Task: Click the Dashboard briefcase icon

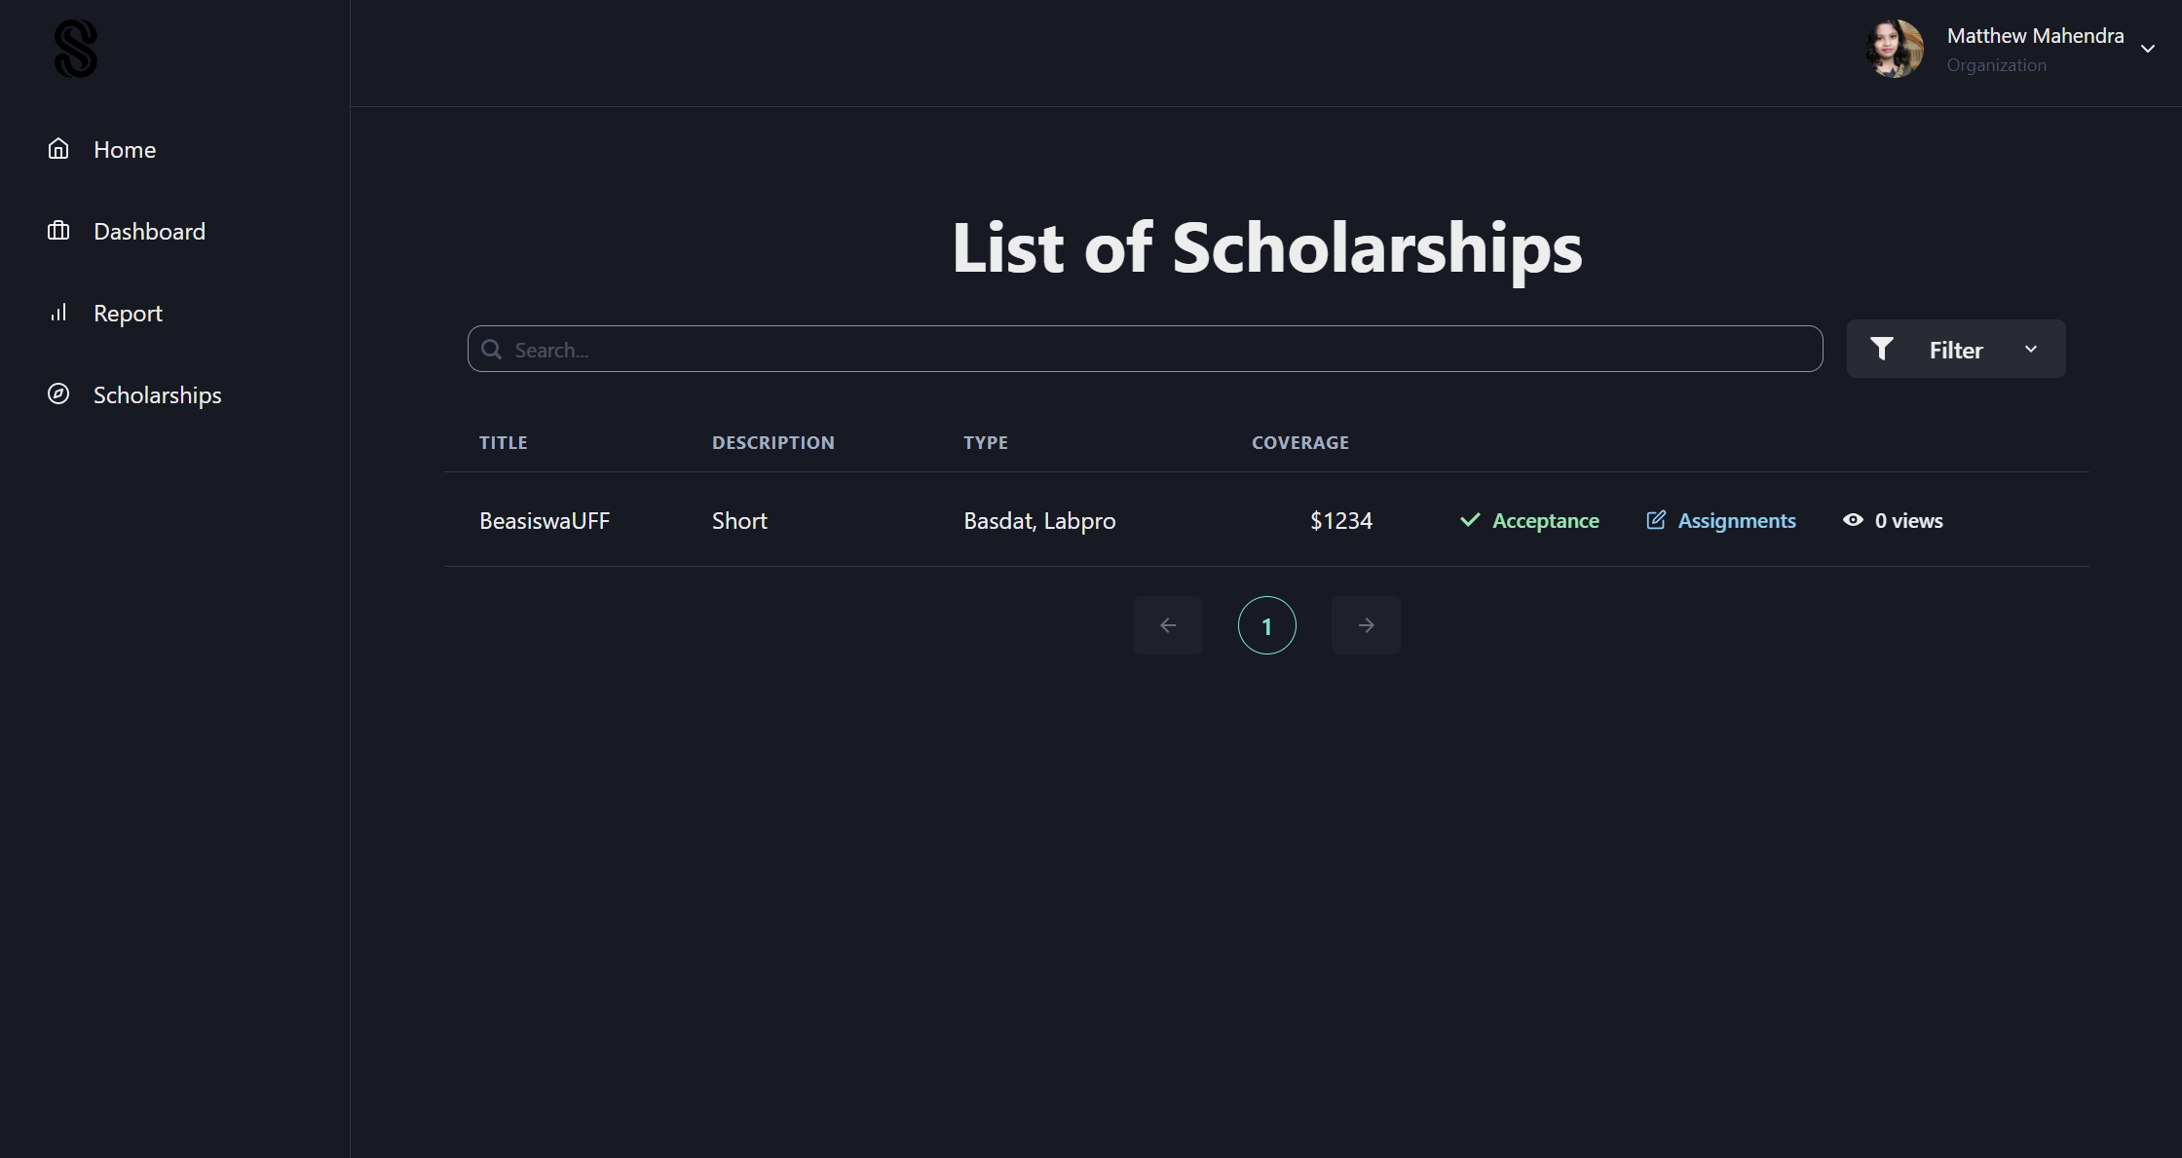Action: [58, 231]
